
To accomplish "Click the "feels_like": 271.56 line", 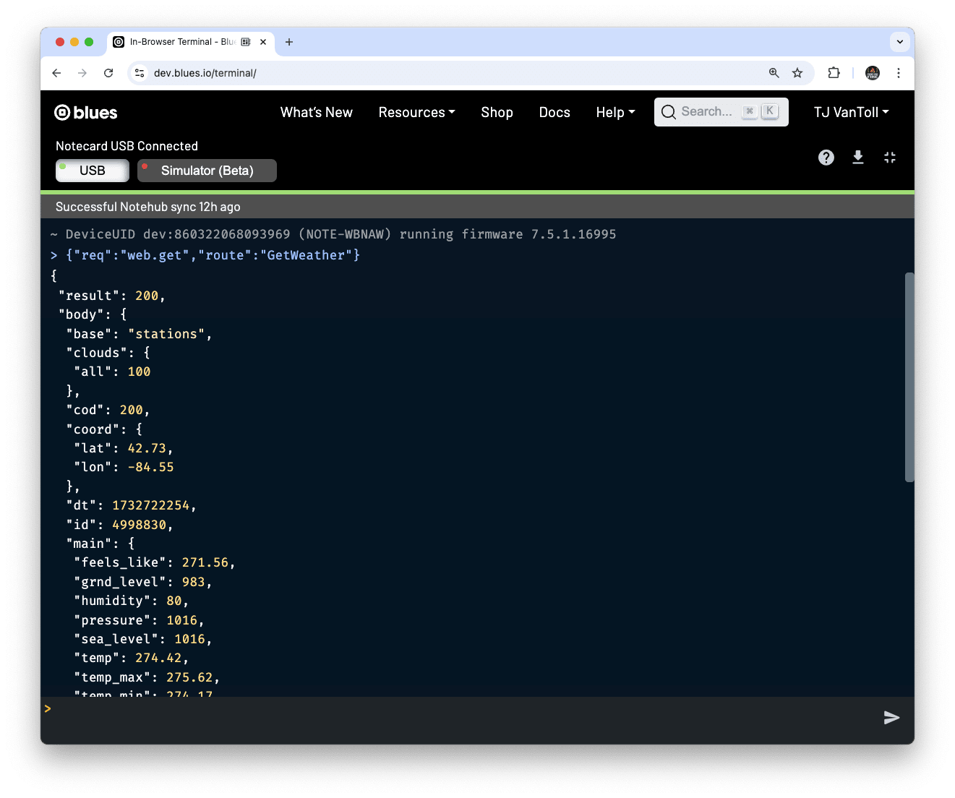I will [x=155, y=562].
